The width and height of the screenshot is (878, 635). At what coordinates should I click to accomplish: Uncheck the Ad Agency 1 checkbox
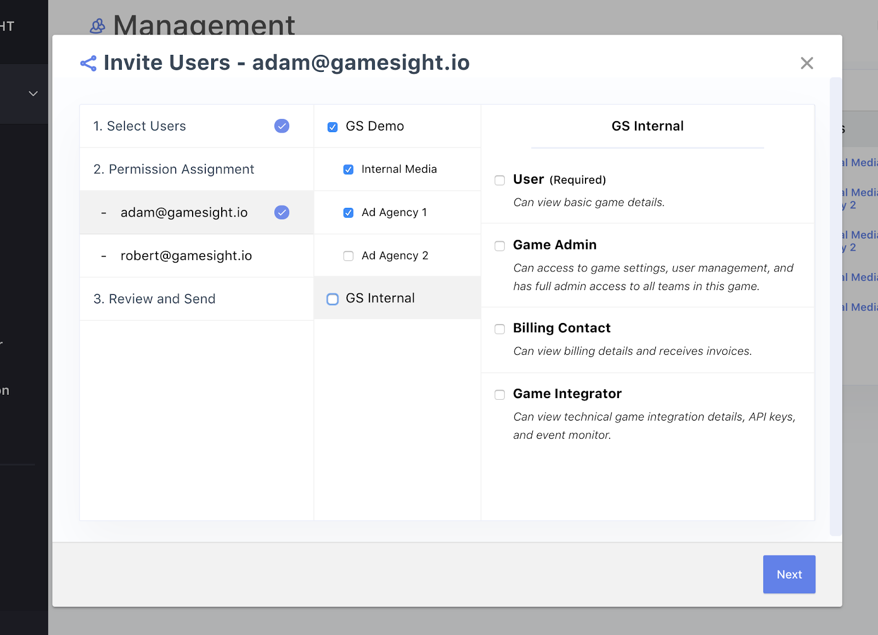(348, 213)
